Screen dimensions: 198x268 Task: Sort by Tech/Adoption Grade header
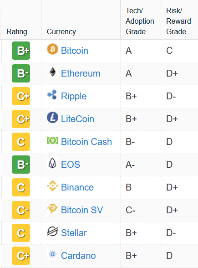(x=140, y=21)
